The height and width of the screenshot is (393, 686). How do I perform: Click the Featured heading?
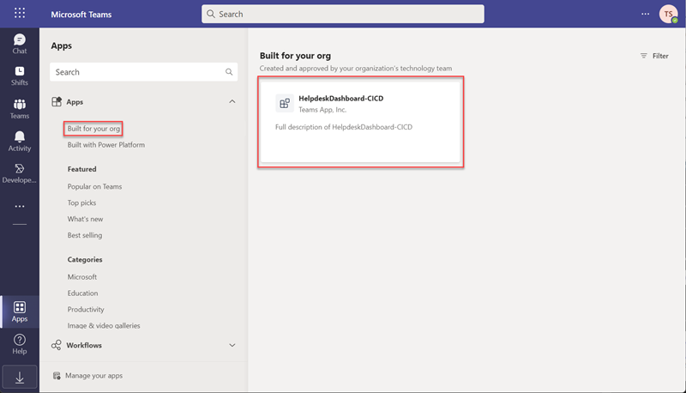(81, 169)
